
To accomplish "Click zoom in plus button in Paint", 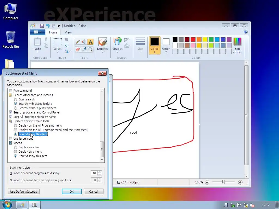I will [x=240, y=182].
